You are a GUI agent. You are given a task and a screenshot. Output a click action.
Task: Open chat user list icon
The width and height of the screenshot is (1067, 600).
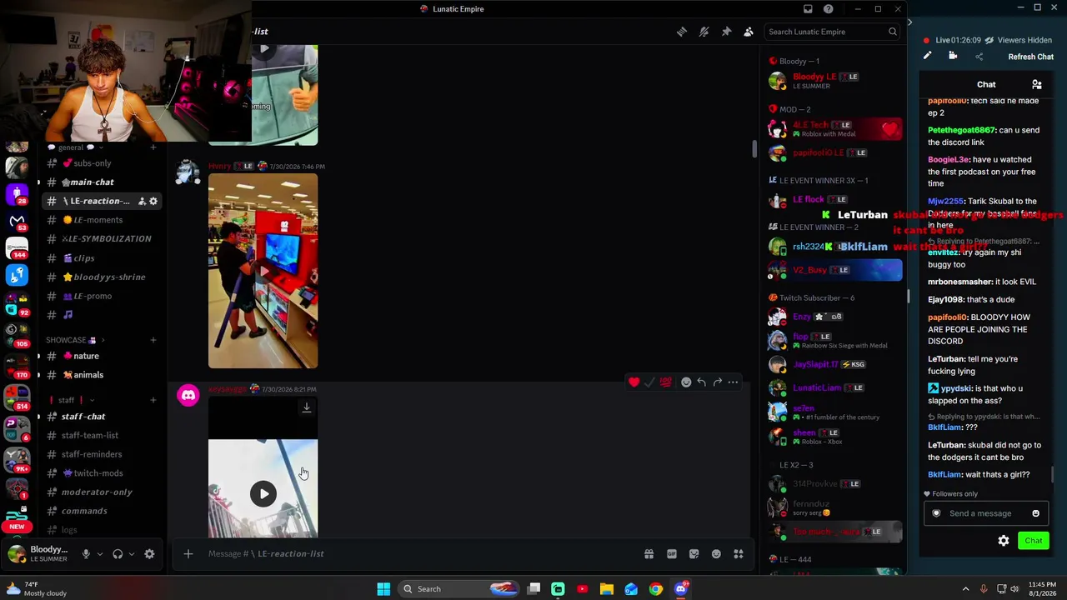pyautogui.click(x=1037, y=84)
